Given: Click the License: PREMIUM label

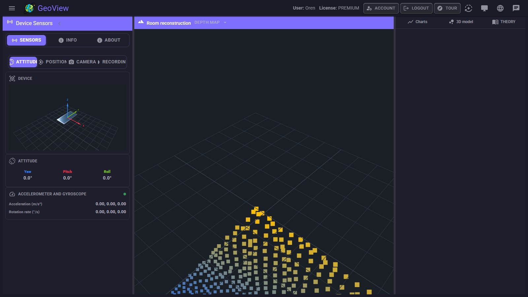Looking at the screenshot, I should tap(339, 8).
